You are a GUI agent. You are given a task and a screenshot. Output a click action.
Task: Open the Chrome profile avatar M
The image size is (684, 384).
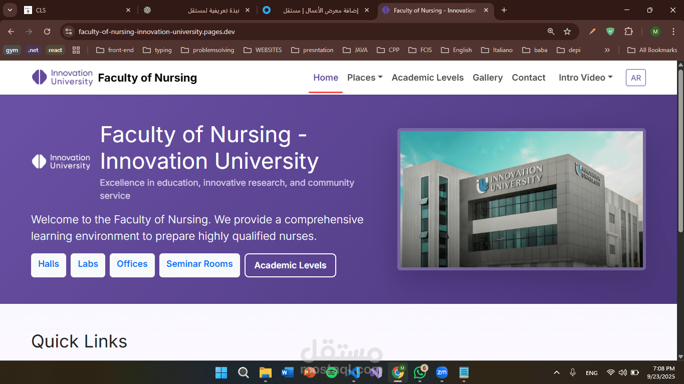[x=655, y=32]
